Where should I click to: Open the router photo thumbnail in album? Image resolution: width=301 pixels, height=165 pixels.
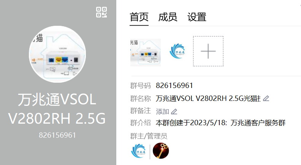click(x=146, y=52)
